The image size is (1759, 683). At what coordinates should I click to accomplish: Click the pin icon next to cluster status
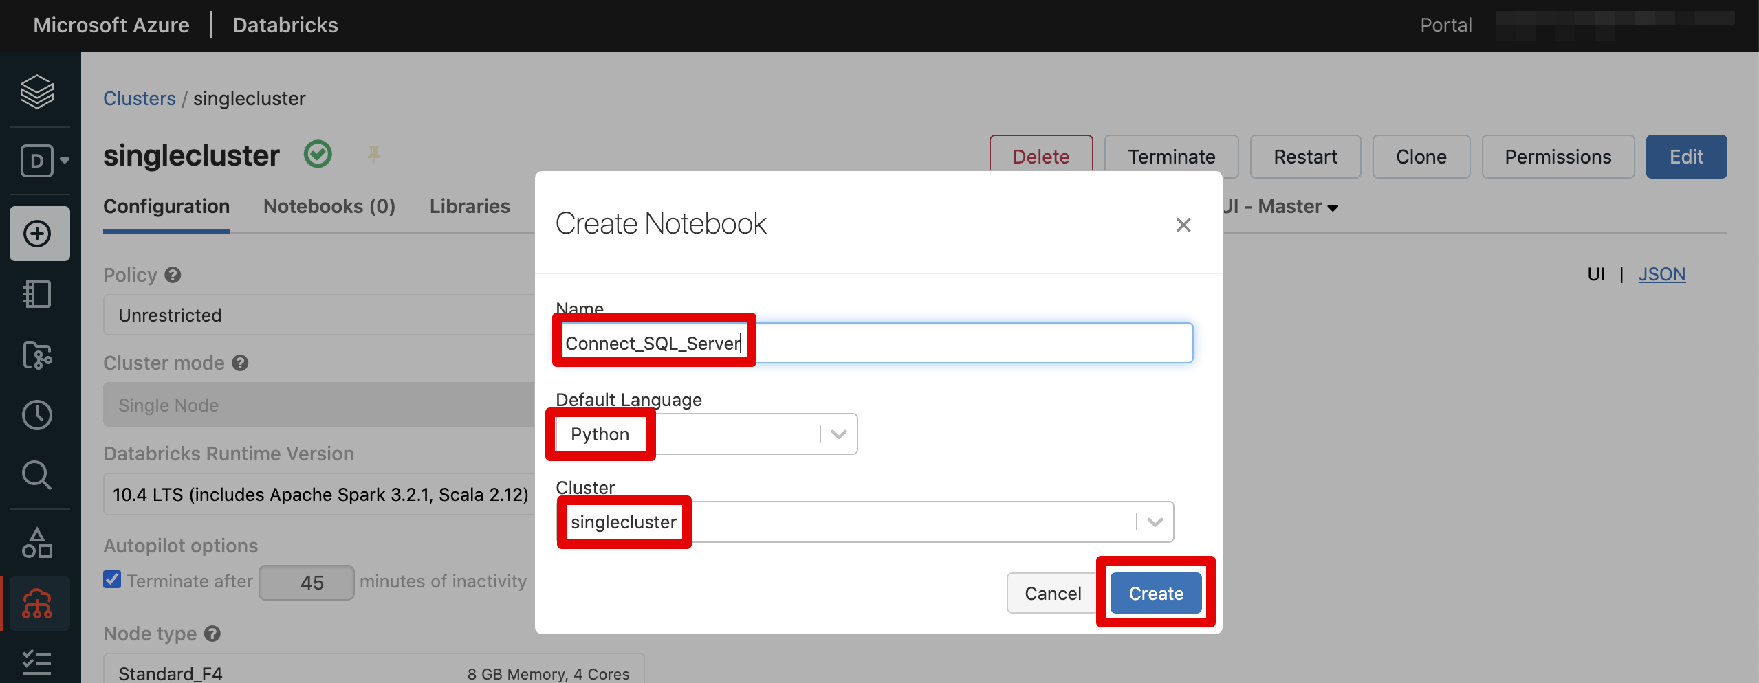pos(373,154)
